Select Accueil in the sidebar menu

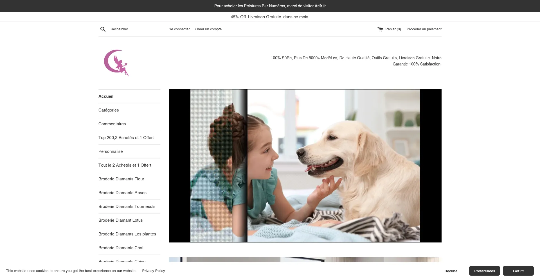(106, 96)
